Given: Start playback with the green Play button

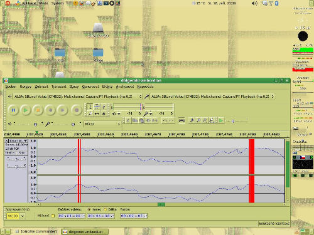Looking at the screenshot, I should pyautogui.click(x=26, y=110).
